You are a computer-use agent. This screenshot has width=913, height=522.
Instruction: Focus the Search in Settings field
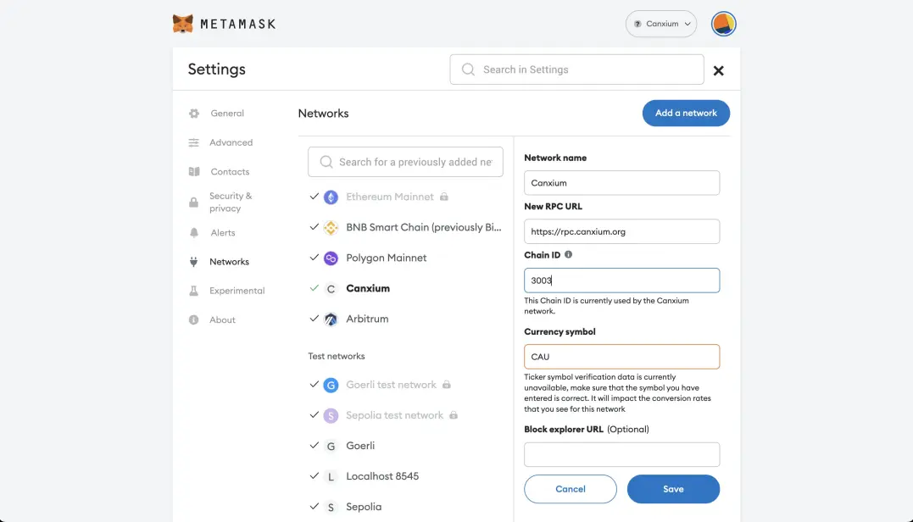point(576,69)
